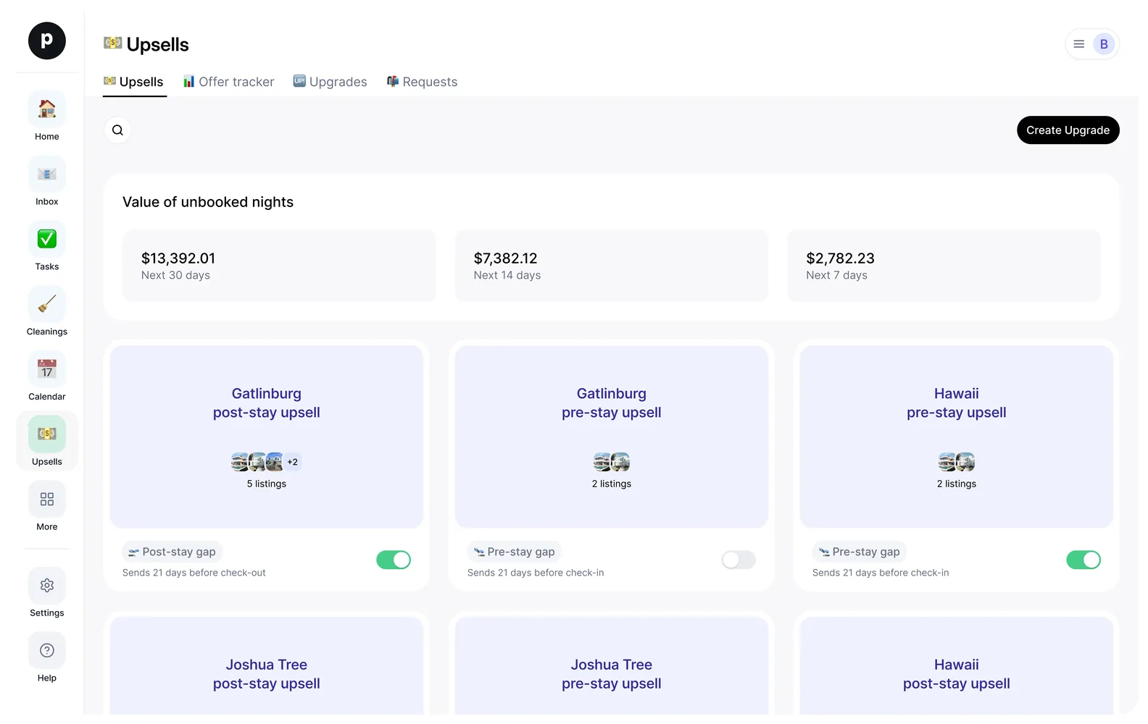Click the Pre-stay gap tag under Gatlinburg

(x=515, y=552)
